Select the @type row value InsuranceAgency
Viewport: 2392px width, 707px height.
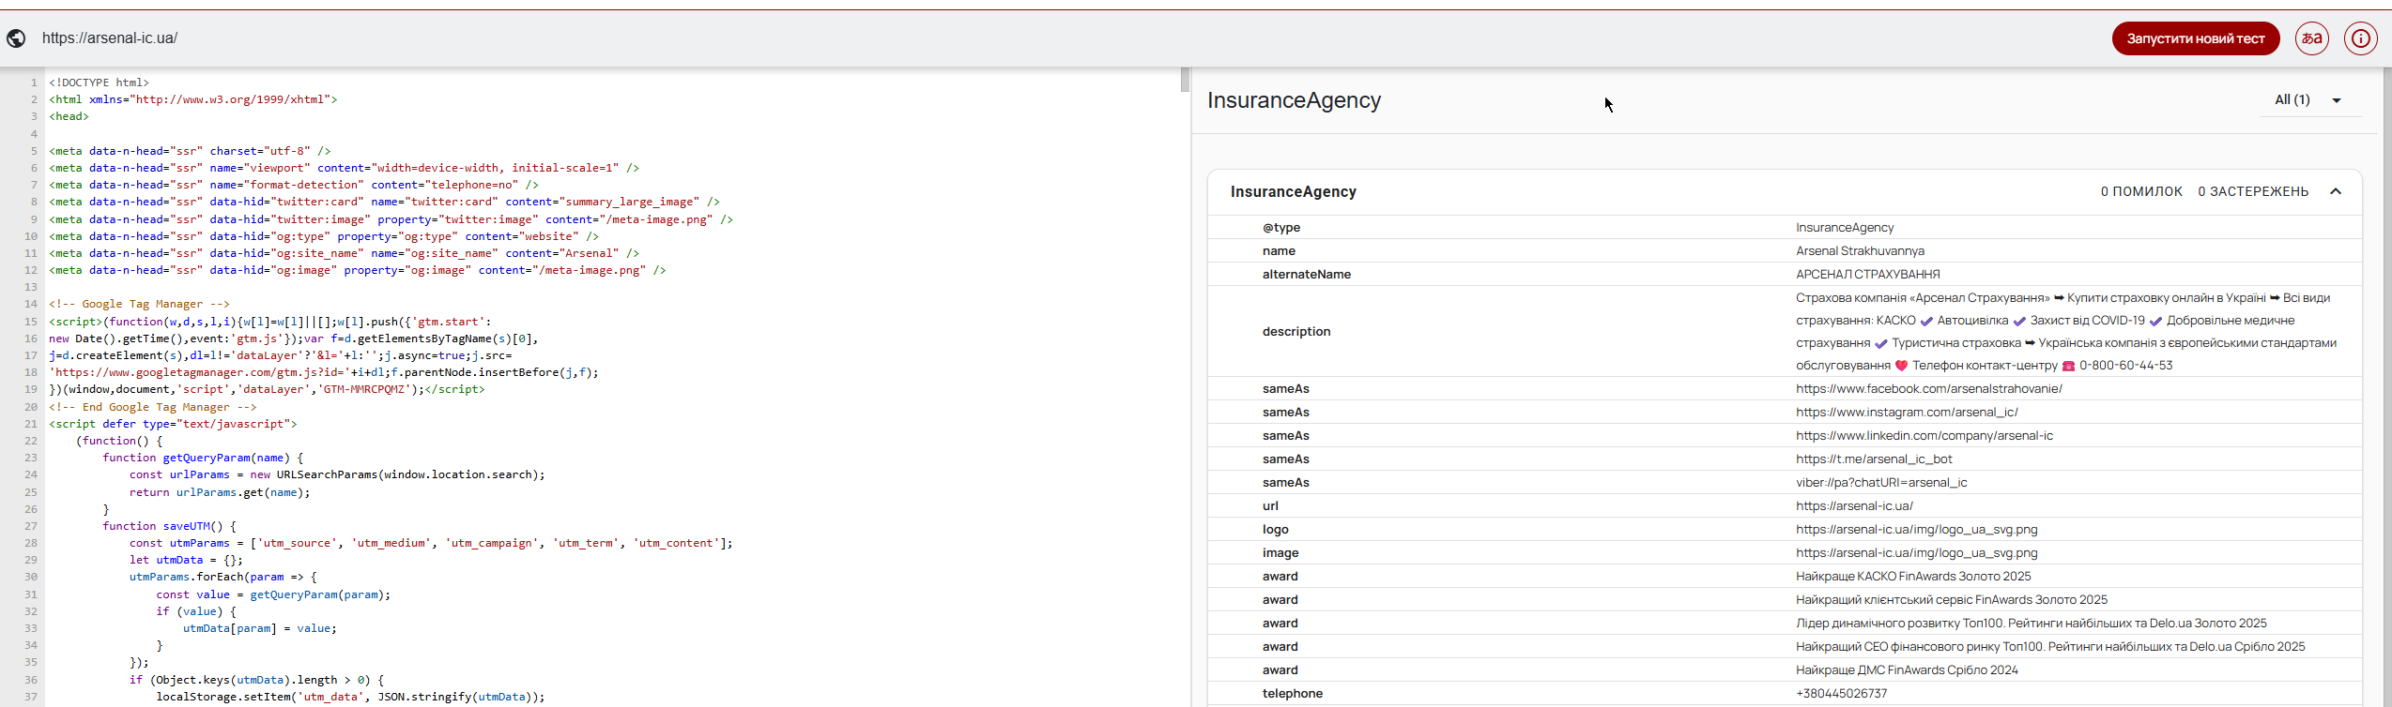click(x=1845, y=228)
